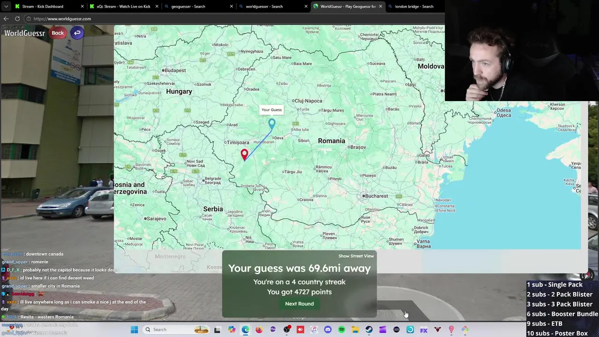Click the Timișoara label on map
599x337 pixels.
(x=237, y=142)
